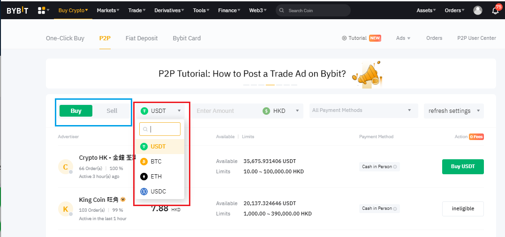Screen dimensions: 505x237
Task: Click the USDT icon in coin selector
Action: (x=144, y=111)
